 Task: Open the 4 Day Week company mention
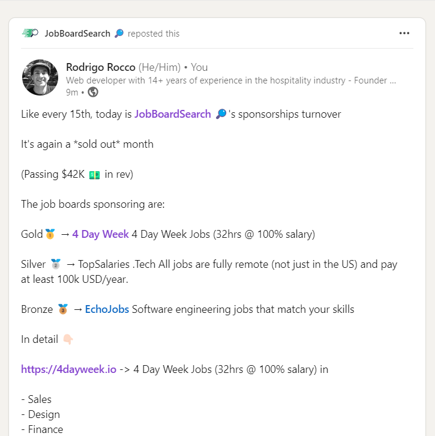tap(100, 234)
